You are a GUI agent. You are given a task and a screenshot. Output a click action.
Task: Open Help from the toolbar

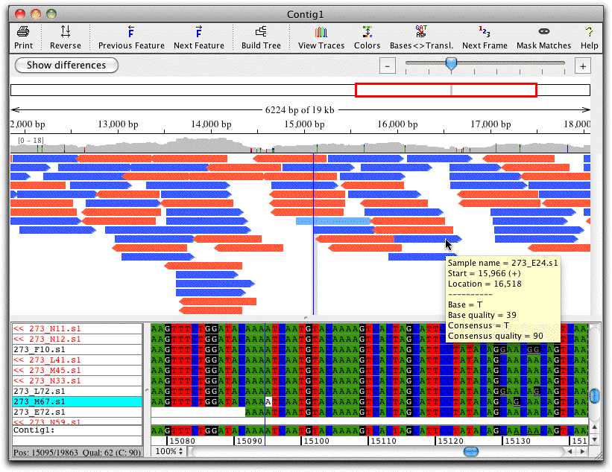point(589,31)
